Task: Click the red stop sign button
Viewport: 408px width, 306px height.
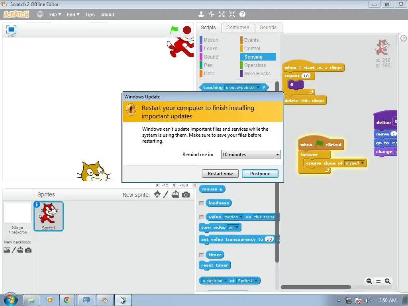Action: point(187,30)
